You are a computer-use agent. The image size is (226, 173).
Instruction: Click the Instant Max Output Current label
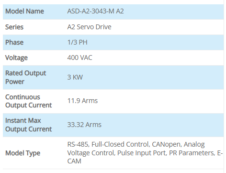click(29, 125)
